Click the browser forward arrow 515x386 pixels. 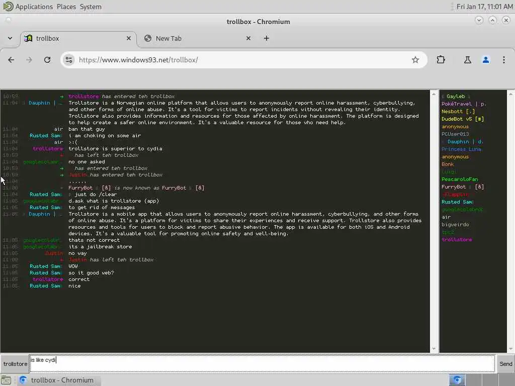29,60
